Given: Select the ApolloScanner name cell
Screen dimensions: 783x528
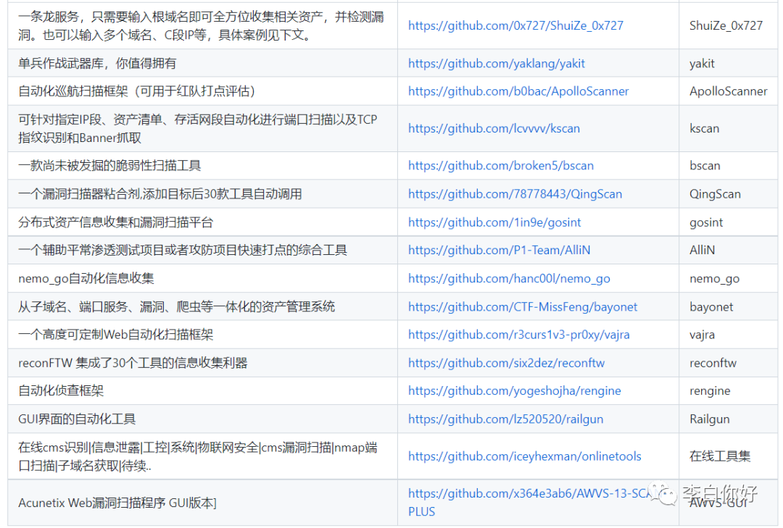Looking at the screenshot, I should (728, 91).
